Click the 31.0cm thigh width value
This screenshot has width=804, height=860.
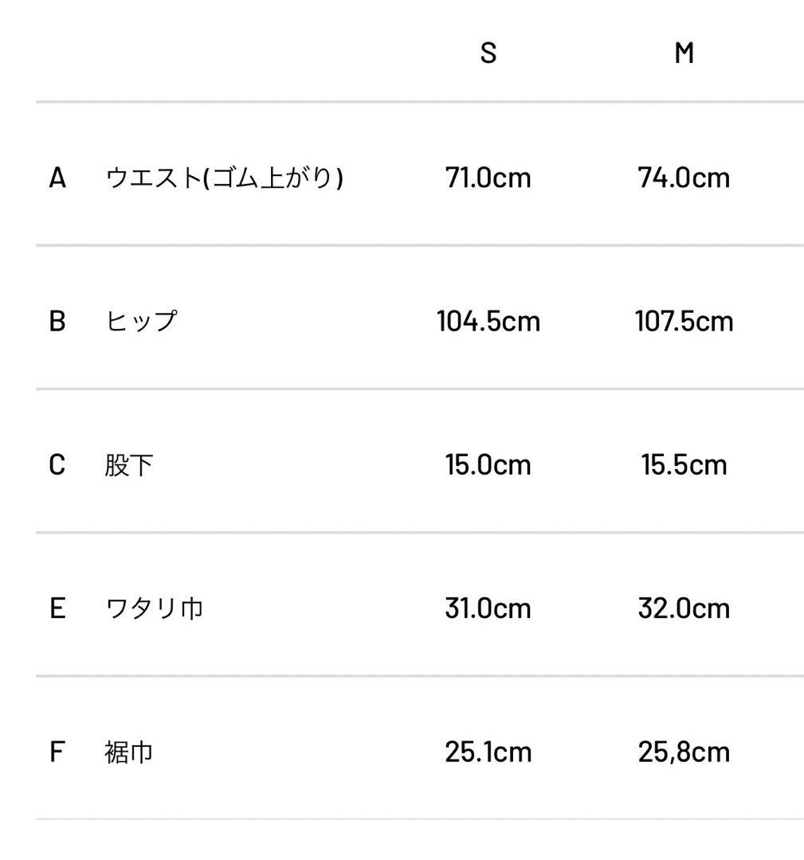pyautogui.click(x=488, y=608)
